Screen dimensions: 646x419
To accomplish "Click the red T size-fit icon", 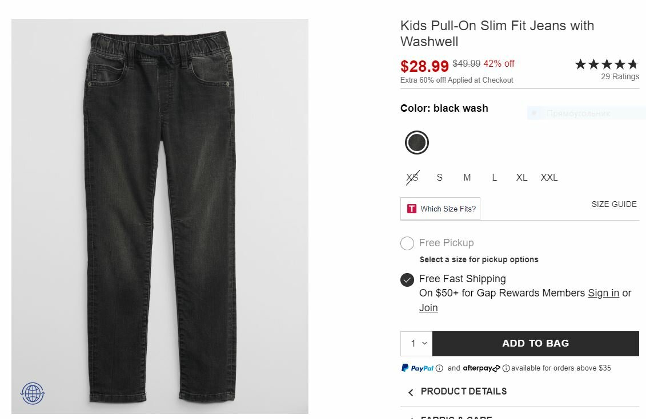I will pos(412,209).
